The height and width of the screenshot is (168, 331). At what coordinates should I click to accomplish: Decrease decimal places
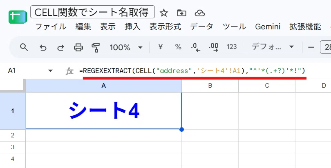(x=195, y=47)
